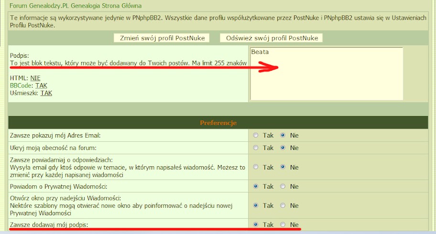Select Nie for Zawsze powiadamiaj o odpowiedziach

(283, 167)
